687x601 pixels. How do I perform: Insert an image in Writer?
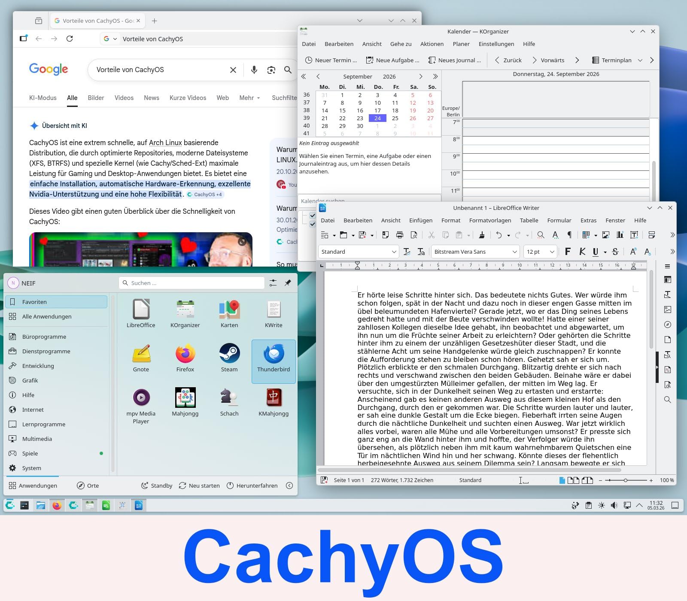click(605, 235)
